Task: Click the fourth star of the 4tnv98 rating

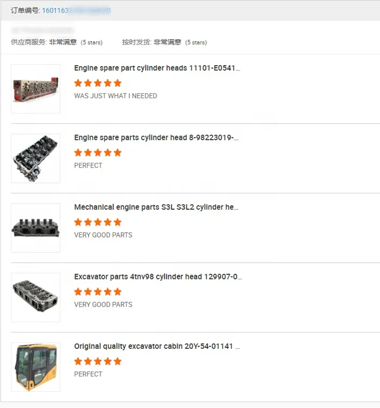Action: (107, 292)
